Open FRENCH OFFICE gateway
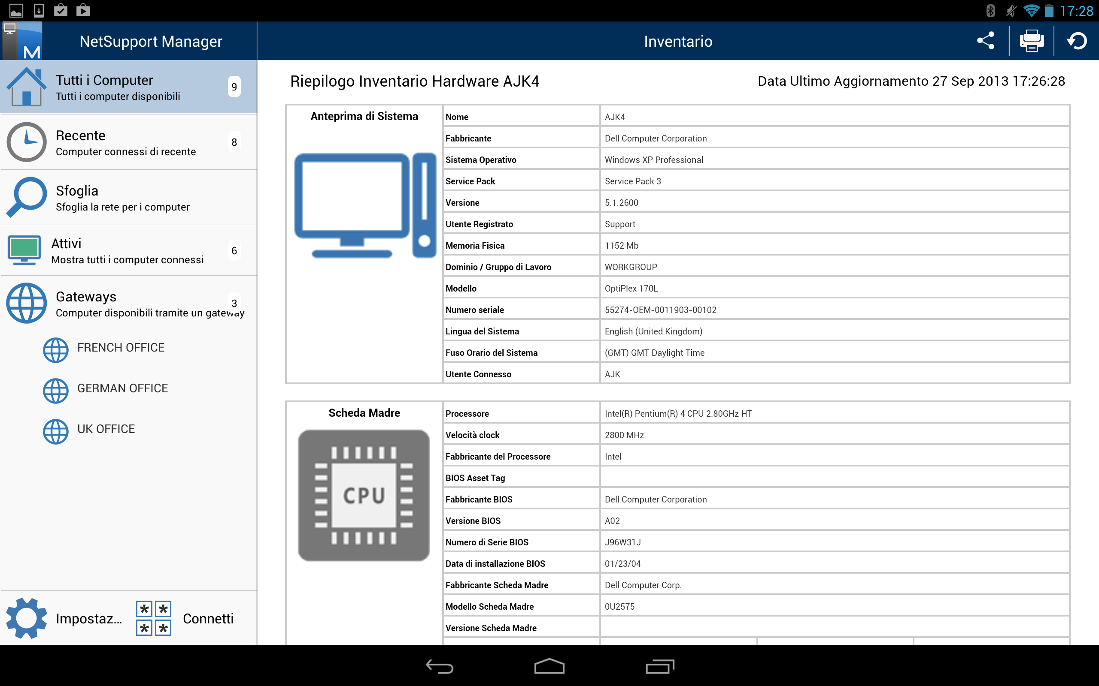The width and height of the screenshot is (1099, 686). (x=120, y=348)
